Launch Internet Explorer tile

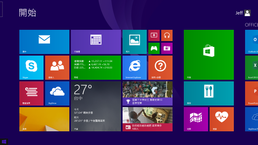click(135, 68)
